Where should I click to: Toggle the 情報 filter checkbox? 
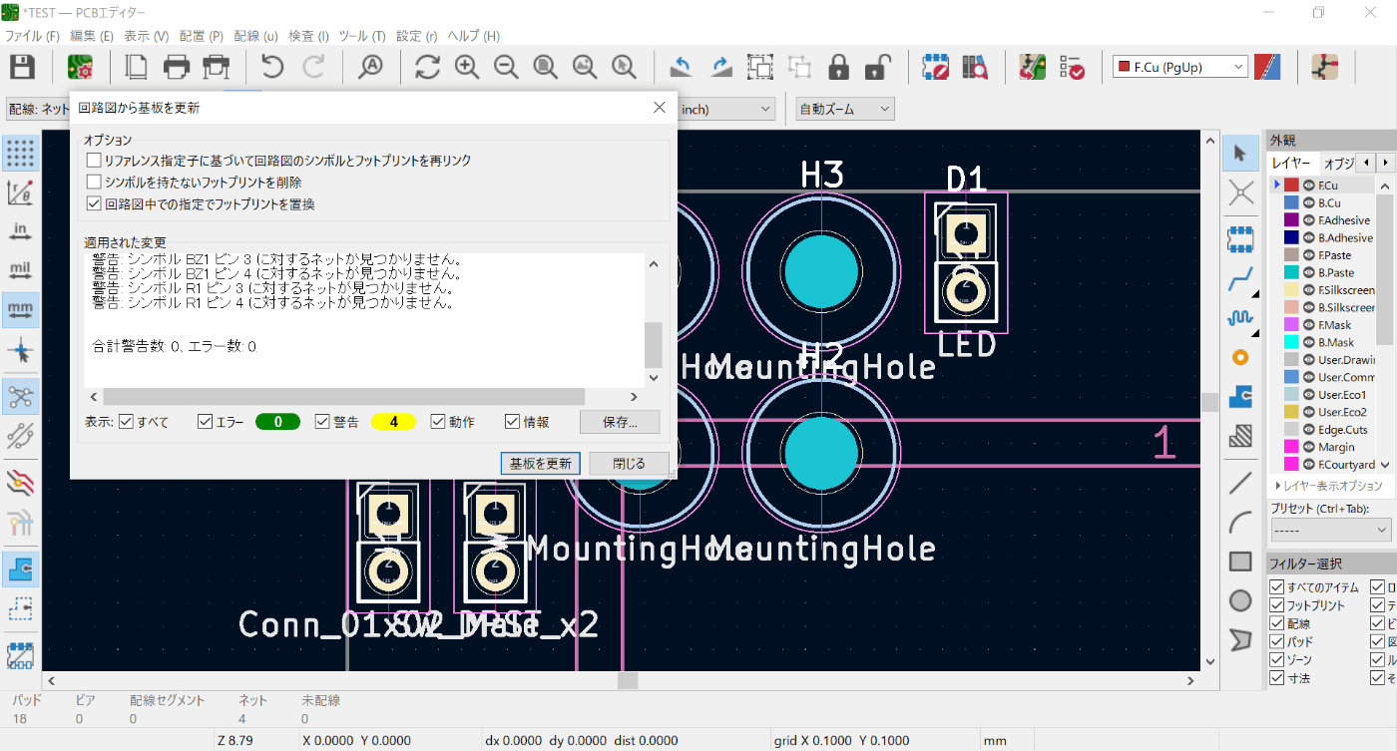click(x=512, y=422)
